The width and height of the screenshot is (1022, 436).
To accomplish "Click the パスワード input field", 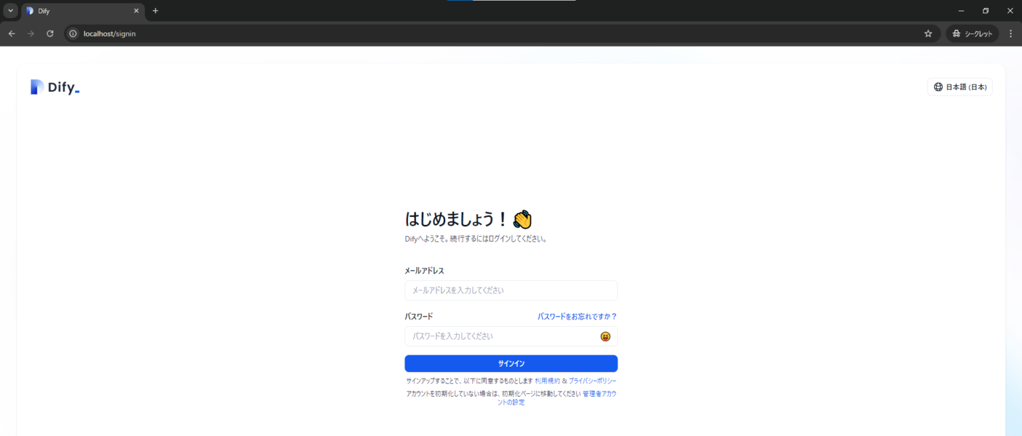I will (510, 336).
